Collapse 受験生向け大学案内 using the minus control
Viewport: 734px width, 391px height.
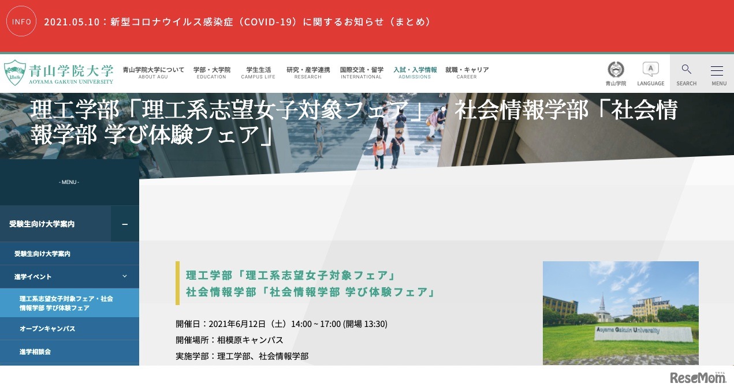(125, 224)
